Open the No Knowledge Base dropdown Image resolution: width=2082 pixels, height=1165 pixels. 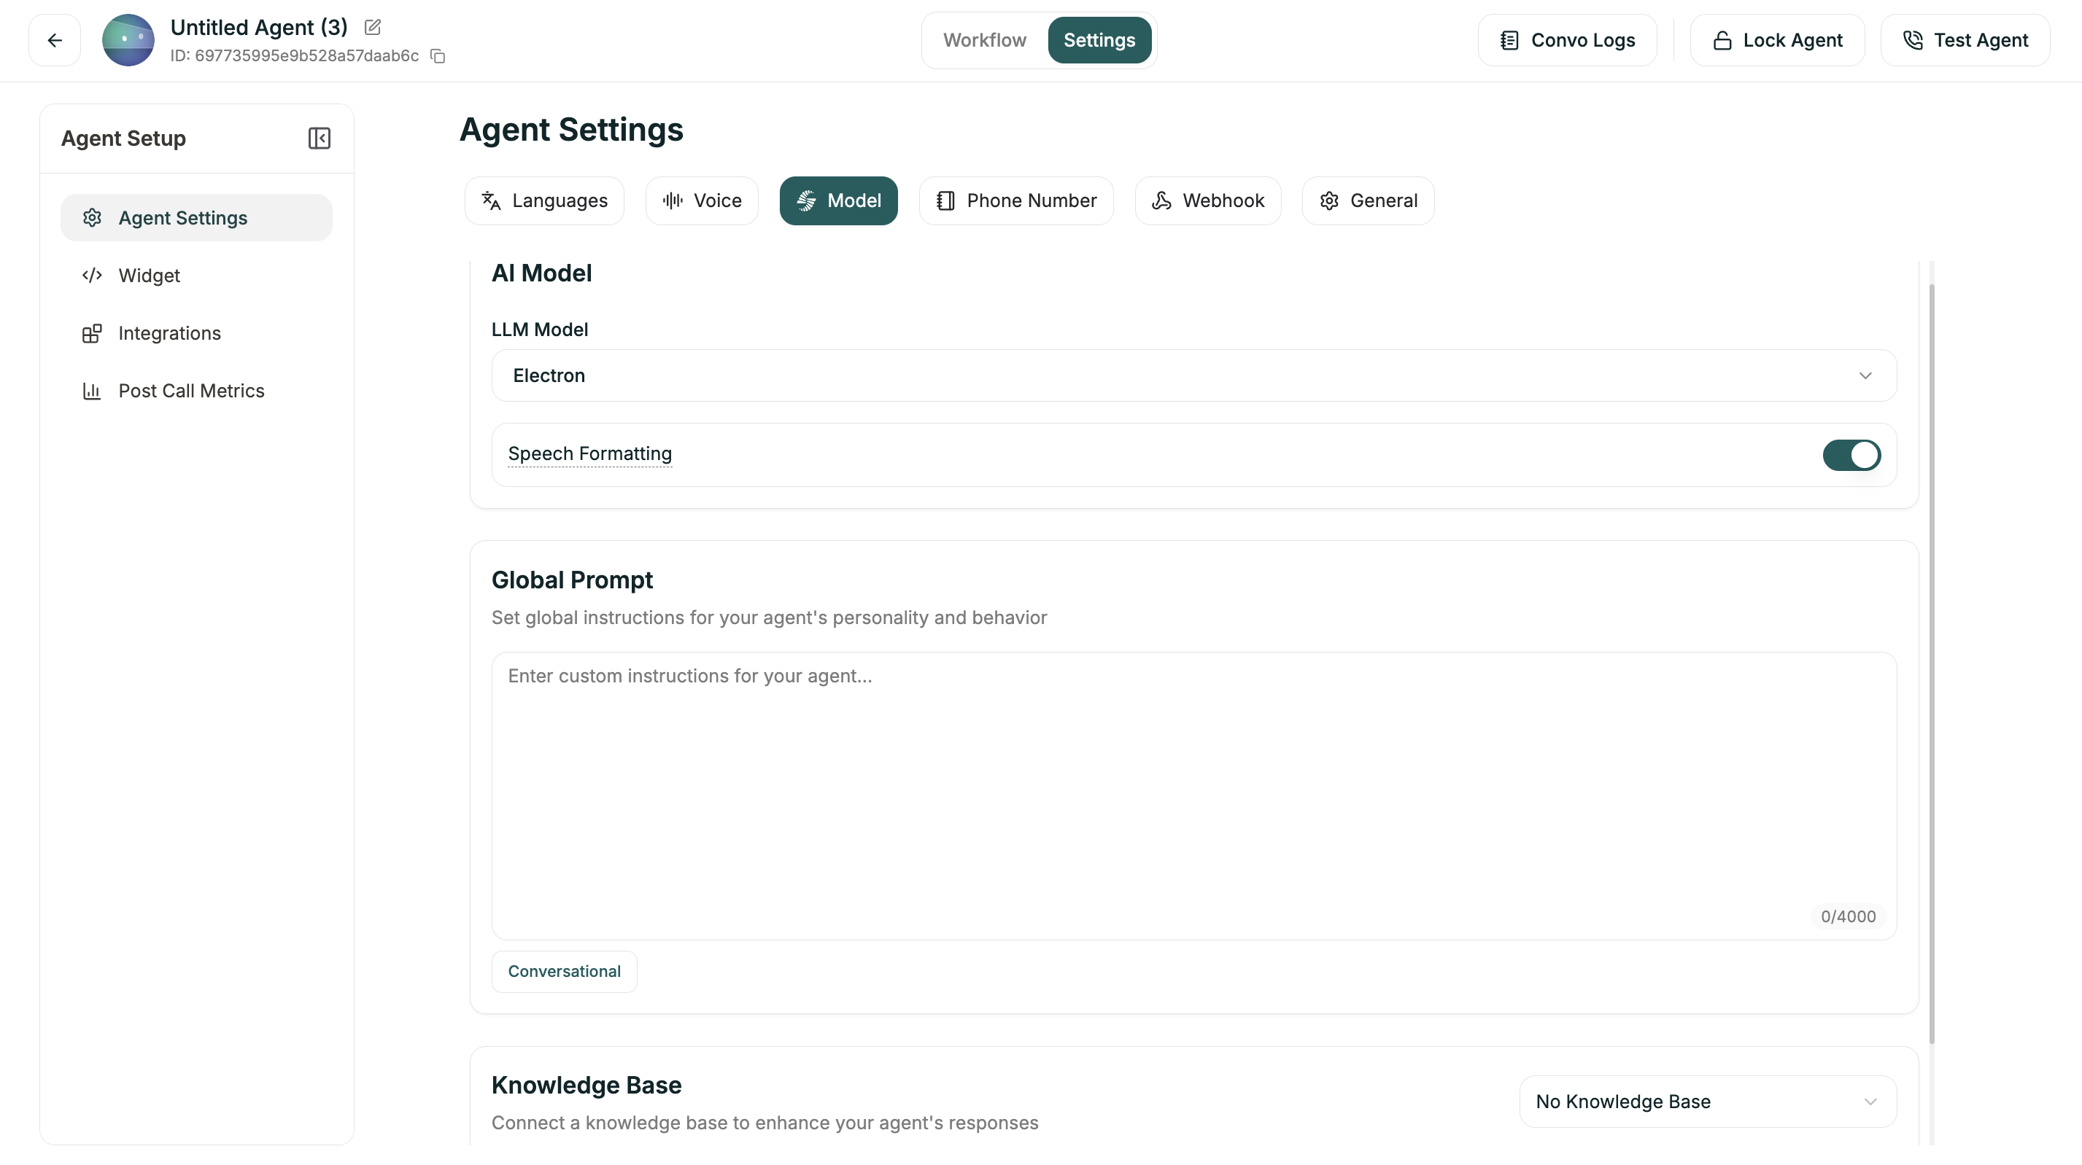point(1707,1101)
